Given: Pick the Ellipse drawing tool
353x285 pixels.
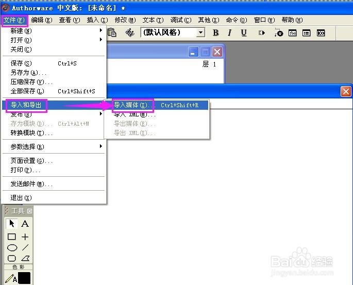Looking at the screenshot, I should point(12,247).
